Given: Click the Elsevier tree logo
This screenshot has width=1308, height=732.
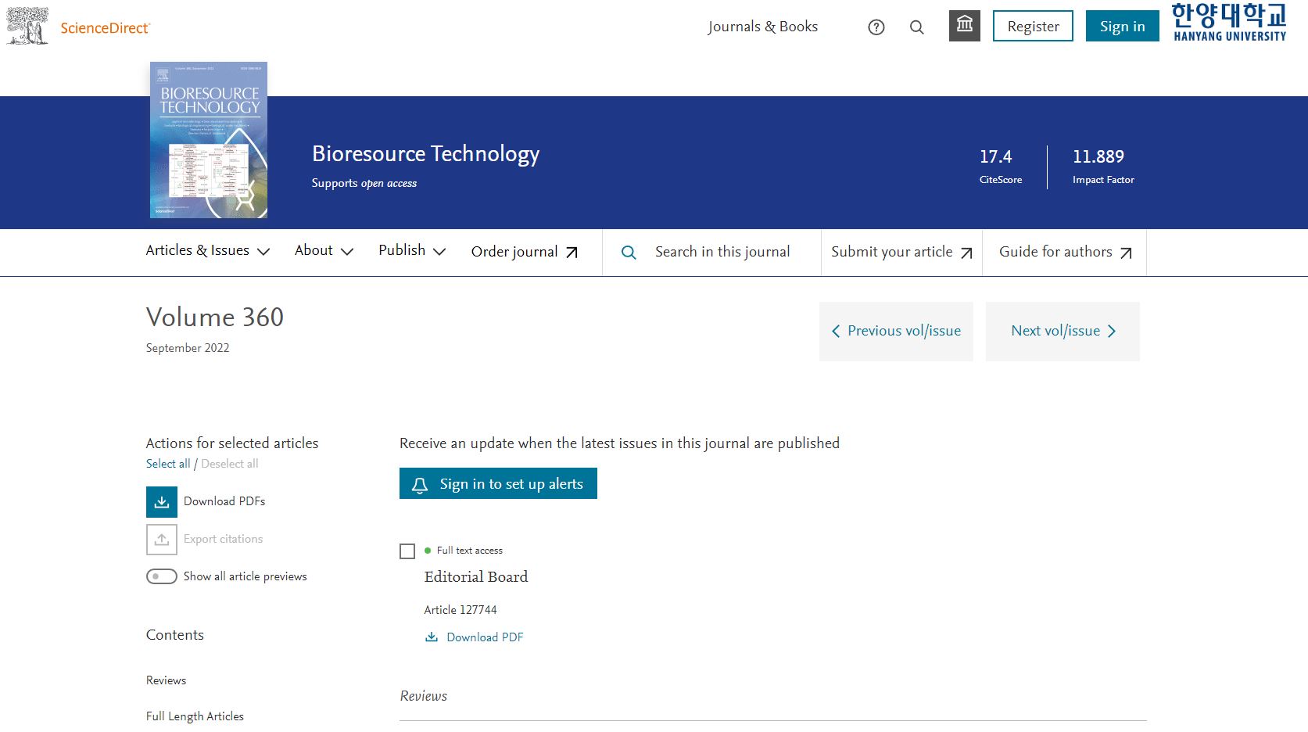Looking at the screenshot, I should tap(27, 26).
